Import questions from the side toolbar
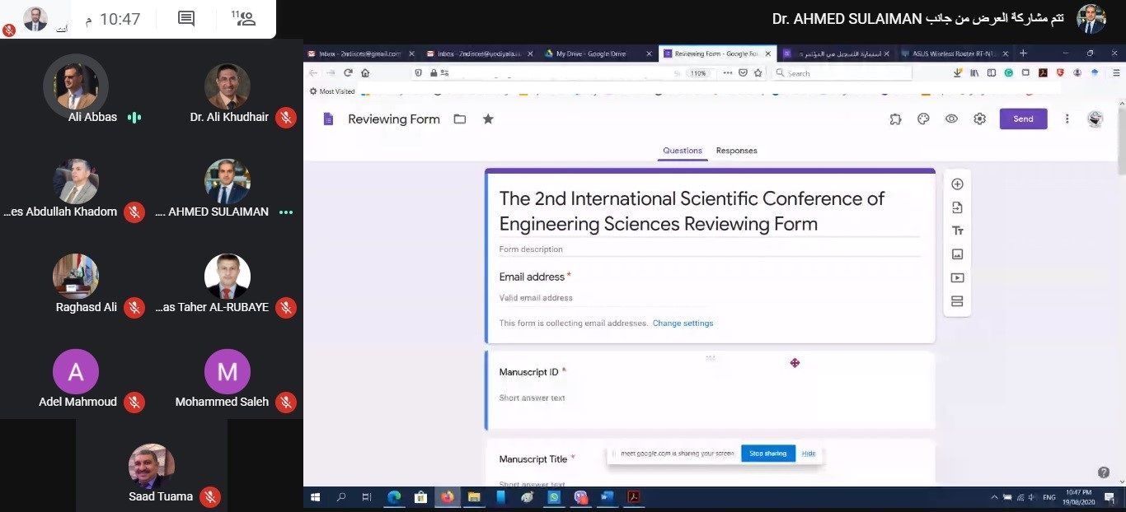This screenshot has height=512, width=1126. coord(957,207)
